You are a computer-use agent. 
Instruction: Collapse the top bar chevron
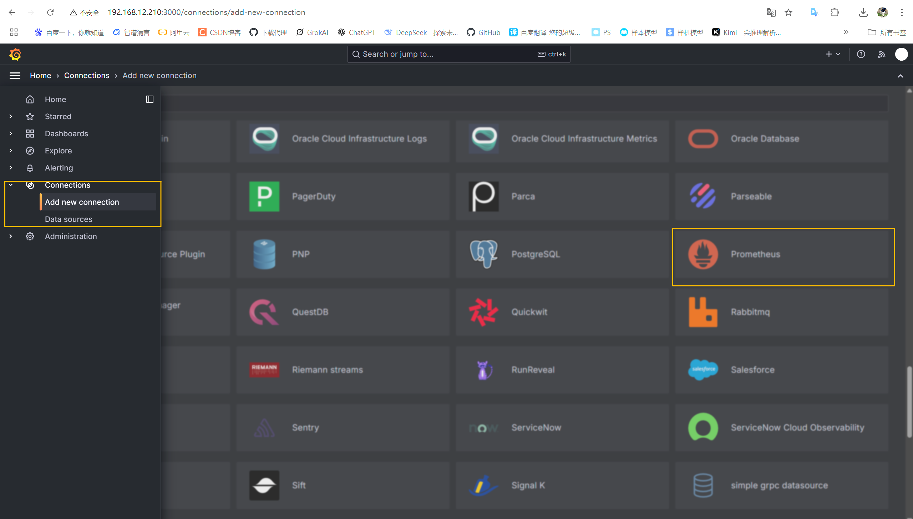click(900, 76)
